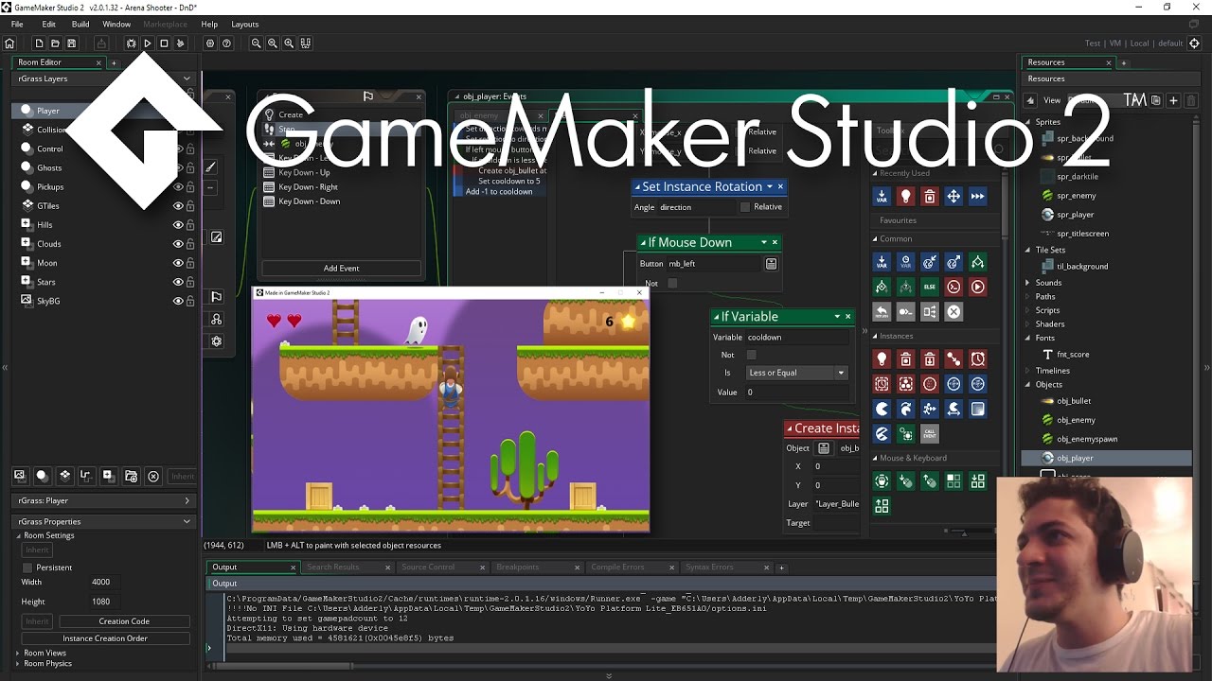Toggle the Moon layer eye icon
The height and width of the screenshot is (681, 1212).
pos(178,263)
